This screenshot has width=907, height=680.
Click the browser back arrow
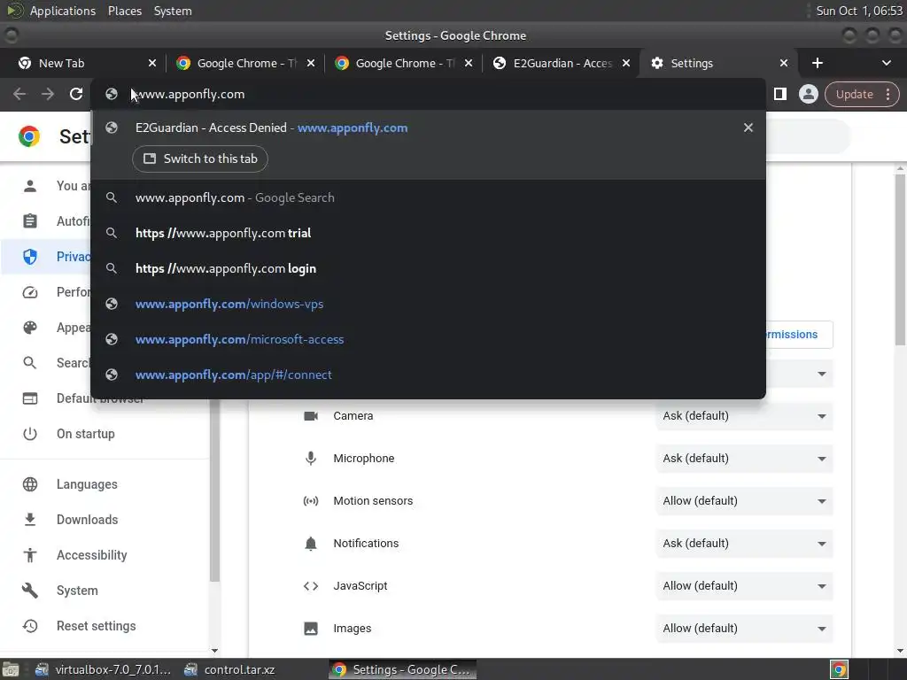[x=19, y=94]
